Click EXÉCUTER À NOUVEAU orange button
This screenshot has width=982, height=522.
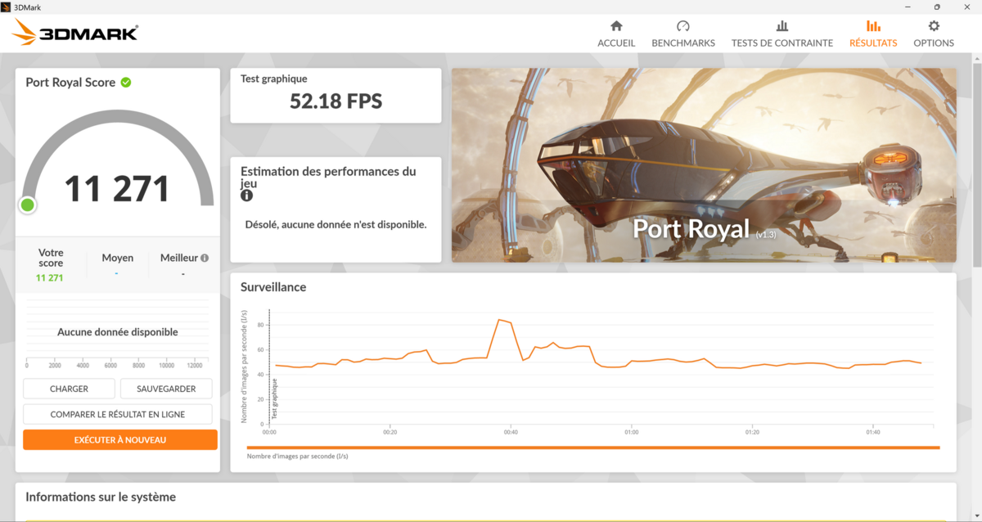pyautogui.click(x=120, y=440)
